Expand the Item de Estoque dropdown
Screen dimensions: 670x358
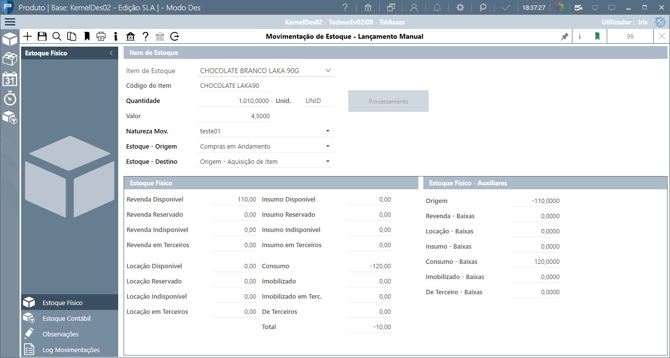point(328,71)
